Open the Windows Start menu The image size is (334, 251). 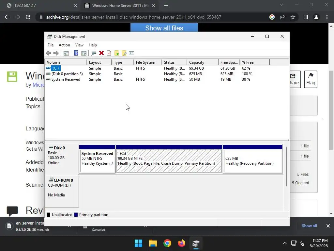coord(138,243)
